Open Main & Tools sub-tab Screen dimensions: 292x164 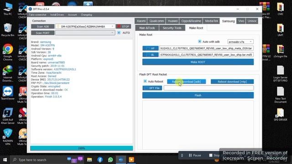coord(147,28)
